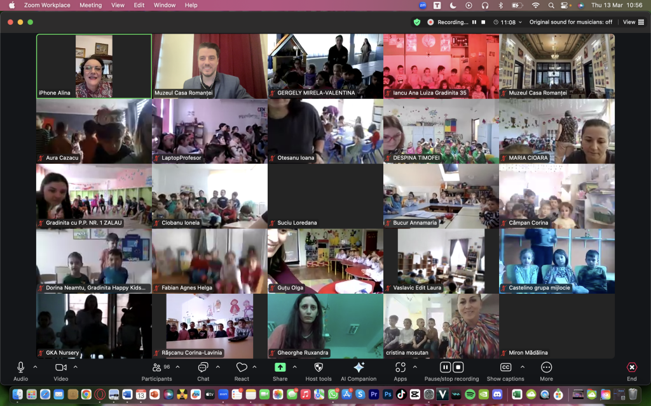Open Control Center in menu bar

point(565,5)
